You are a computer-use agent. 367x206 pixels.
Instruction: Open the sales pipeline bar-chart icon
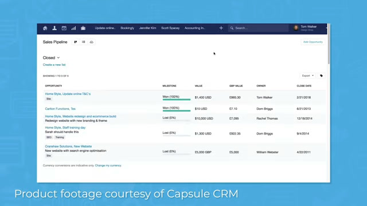73,28
